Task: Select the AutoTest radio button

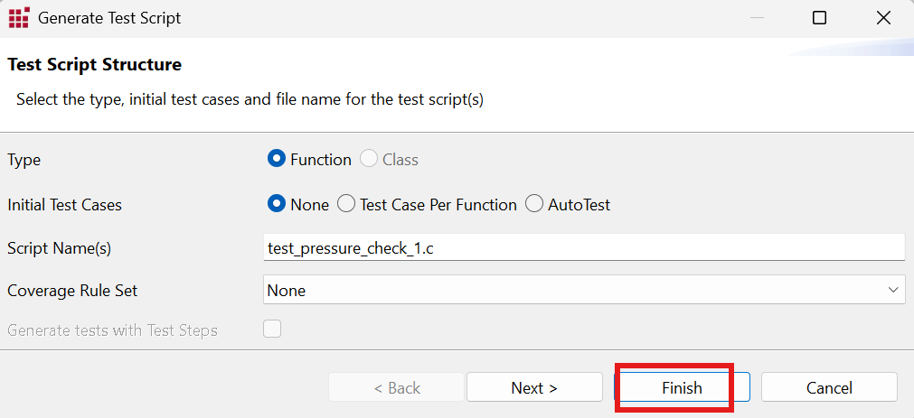Action: click(x=534, y=204)
